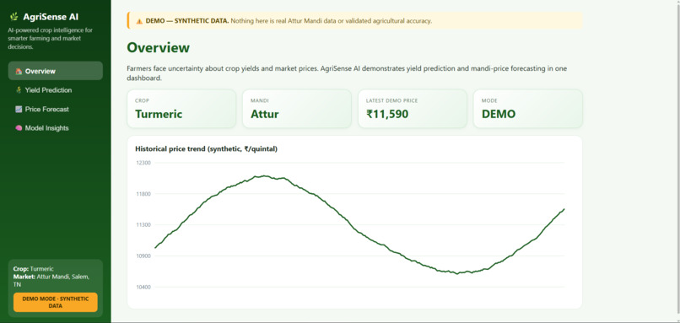This screenshot has width=680, height=323.
Task: Click the chart icon beside Price Forecast
Action: [x=19, y=110]
